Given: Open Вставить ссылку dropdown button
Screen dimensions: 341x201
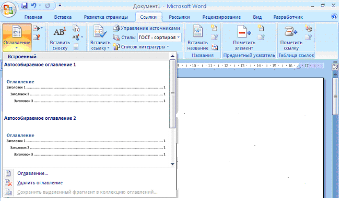Looking at the screenshot, I should [100, 37].
